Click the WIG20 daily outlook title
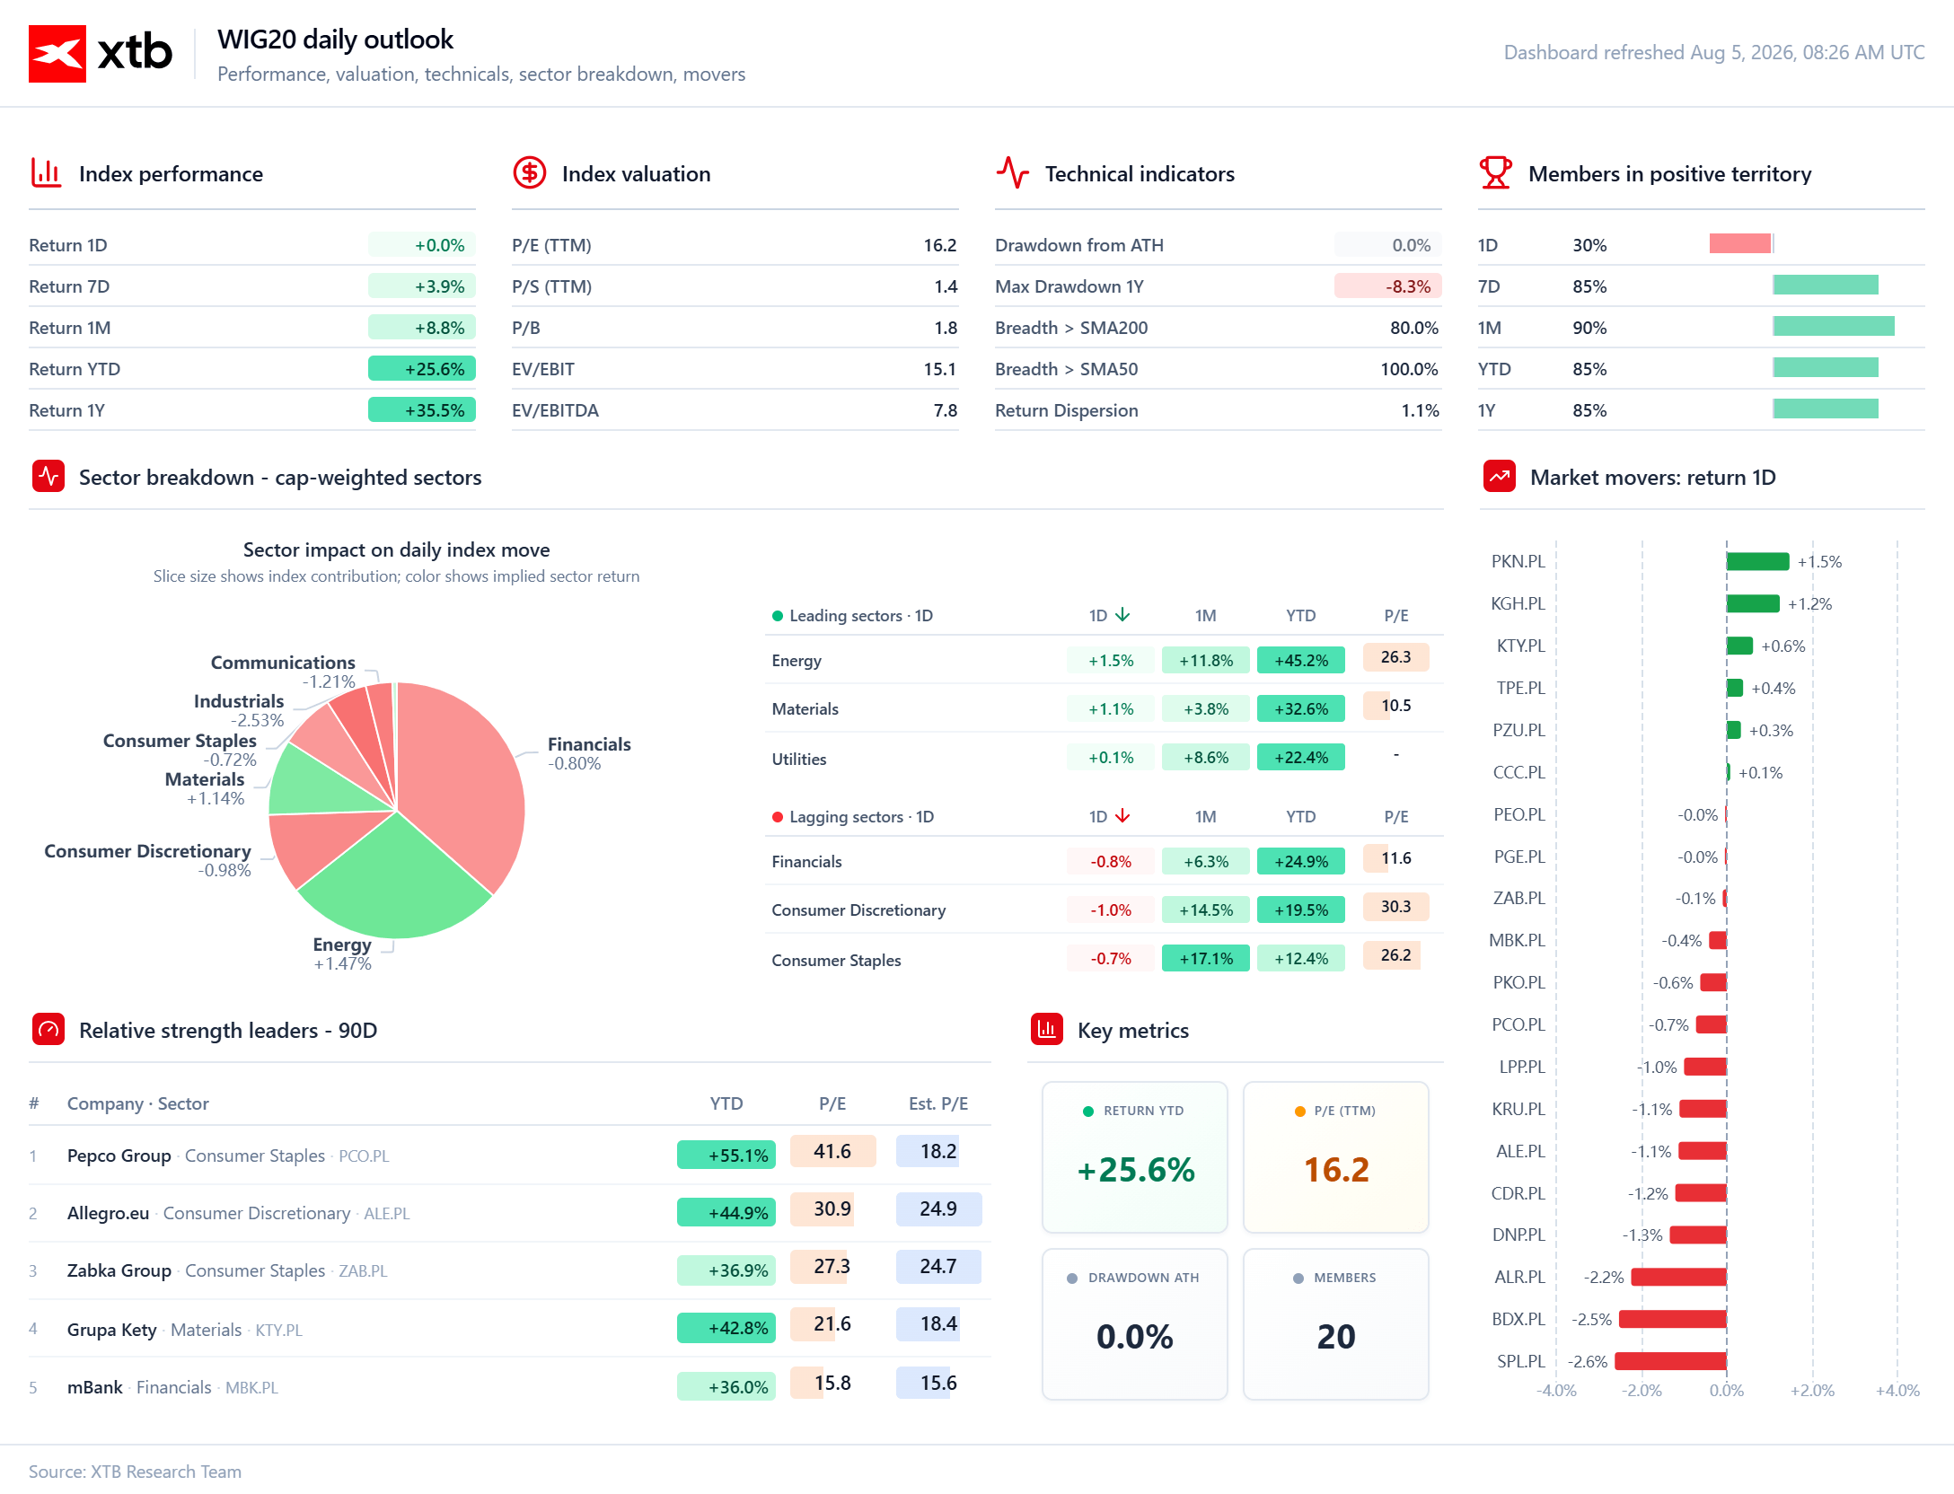 tap(335, 40)
